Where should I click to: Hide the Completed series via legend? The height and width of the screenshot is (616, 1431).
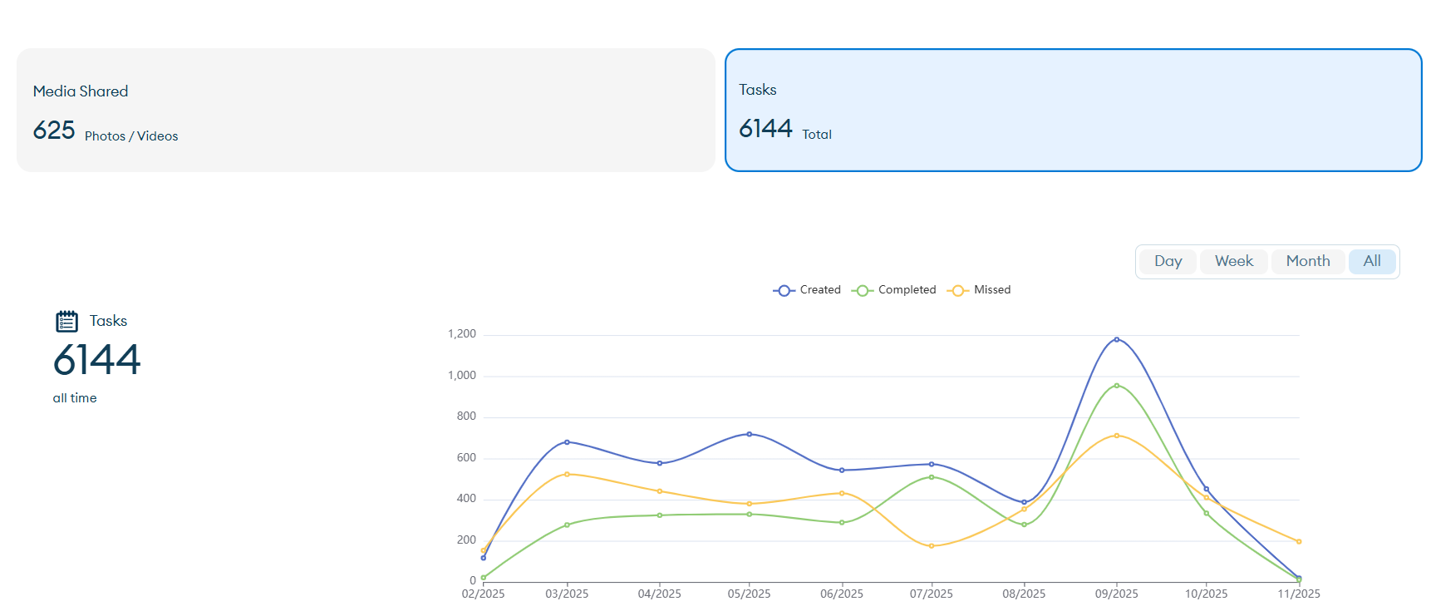pyautogui.click(x=894, y=290)
